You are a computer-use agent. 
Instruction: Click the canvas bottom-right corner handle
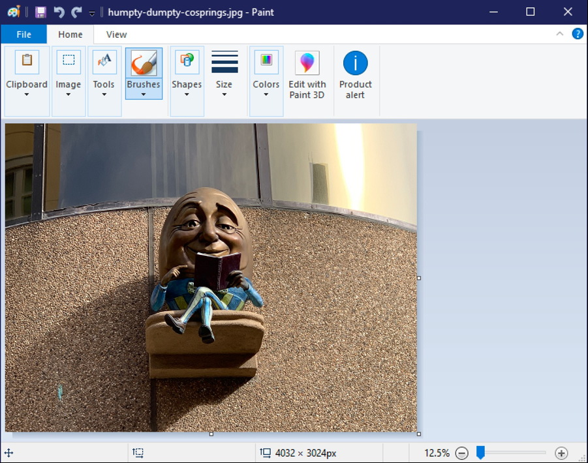[419, 434]
